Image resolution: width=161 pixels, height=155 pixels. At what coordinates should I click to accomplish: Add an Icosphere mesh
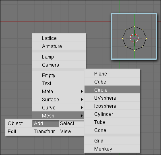(x=112, y=106)
